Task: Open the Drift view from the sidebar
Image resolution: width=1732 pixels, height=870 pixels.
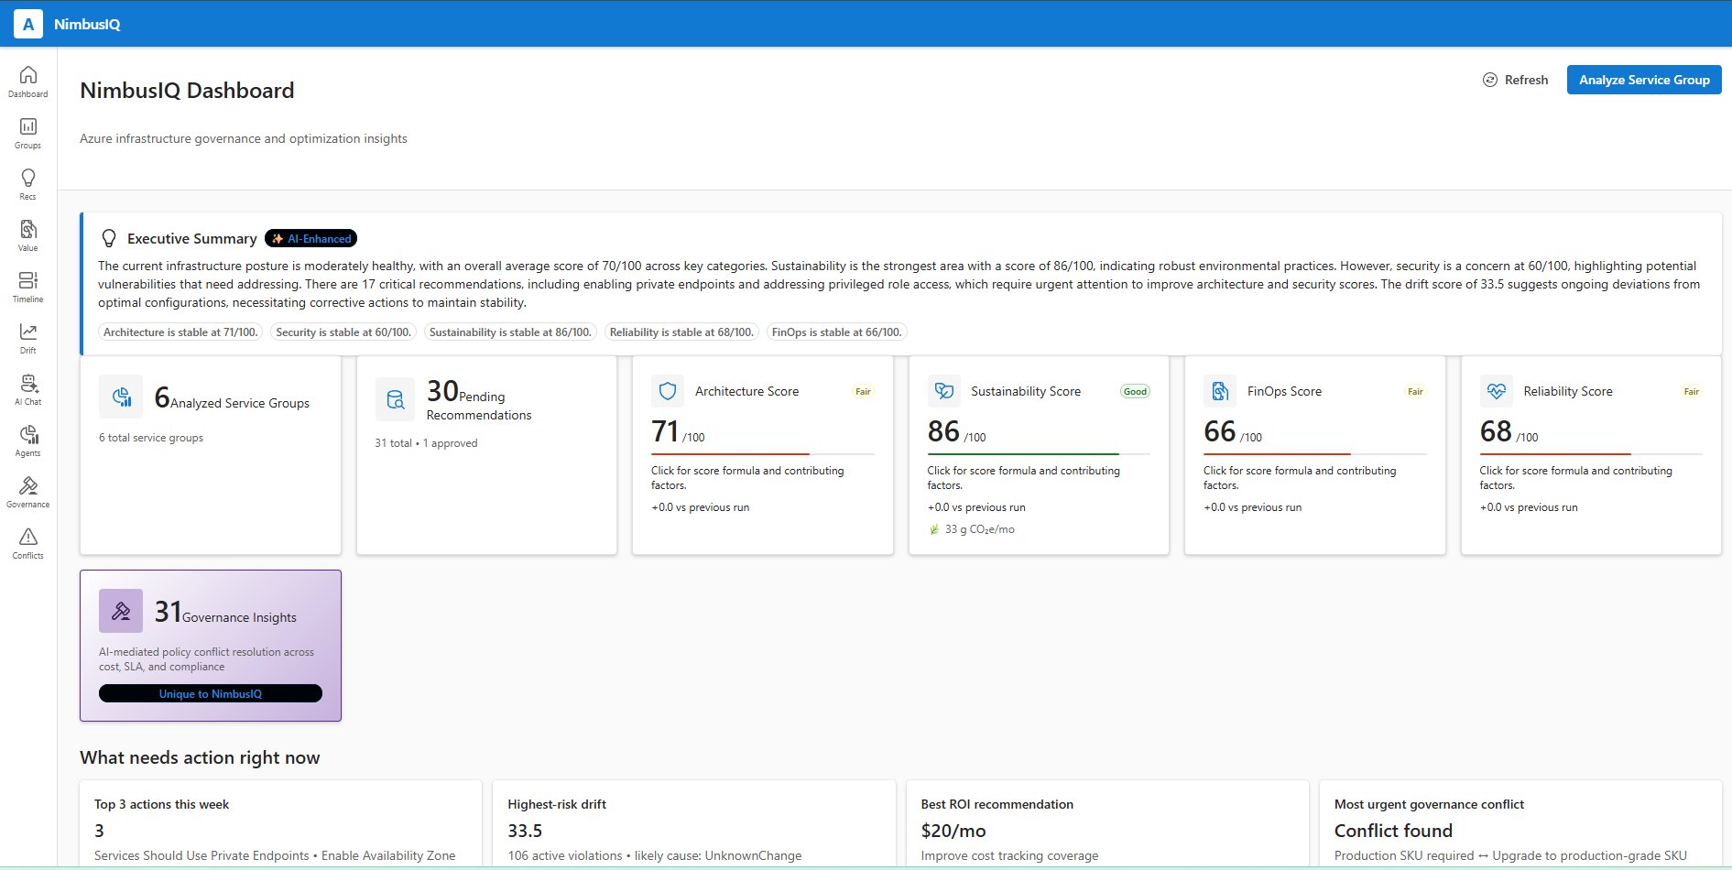Action: coord(27,337)
